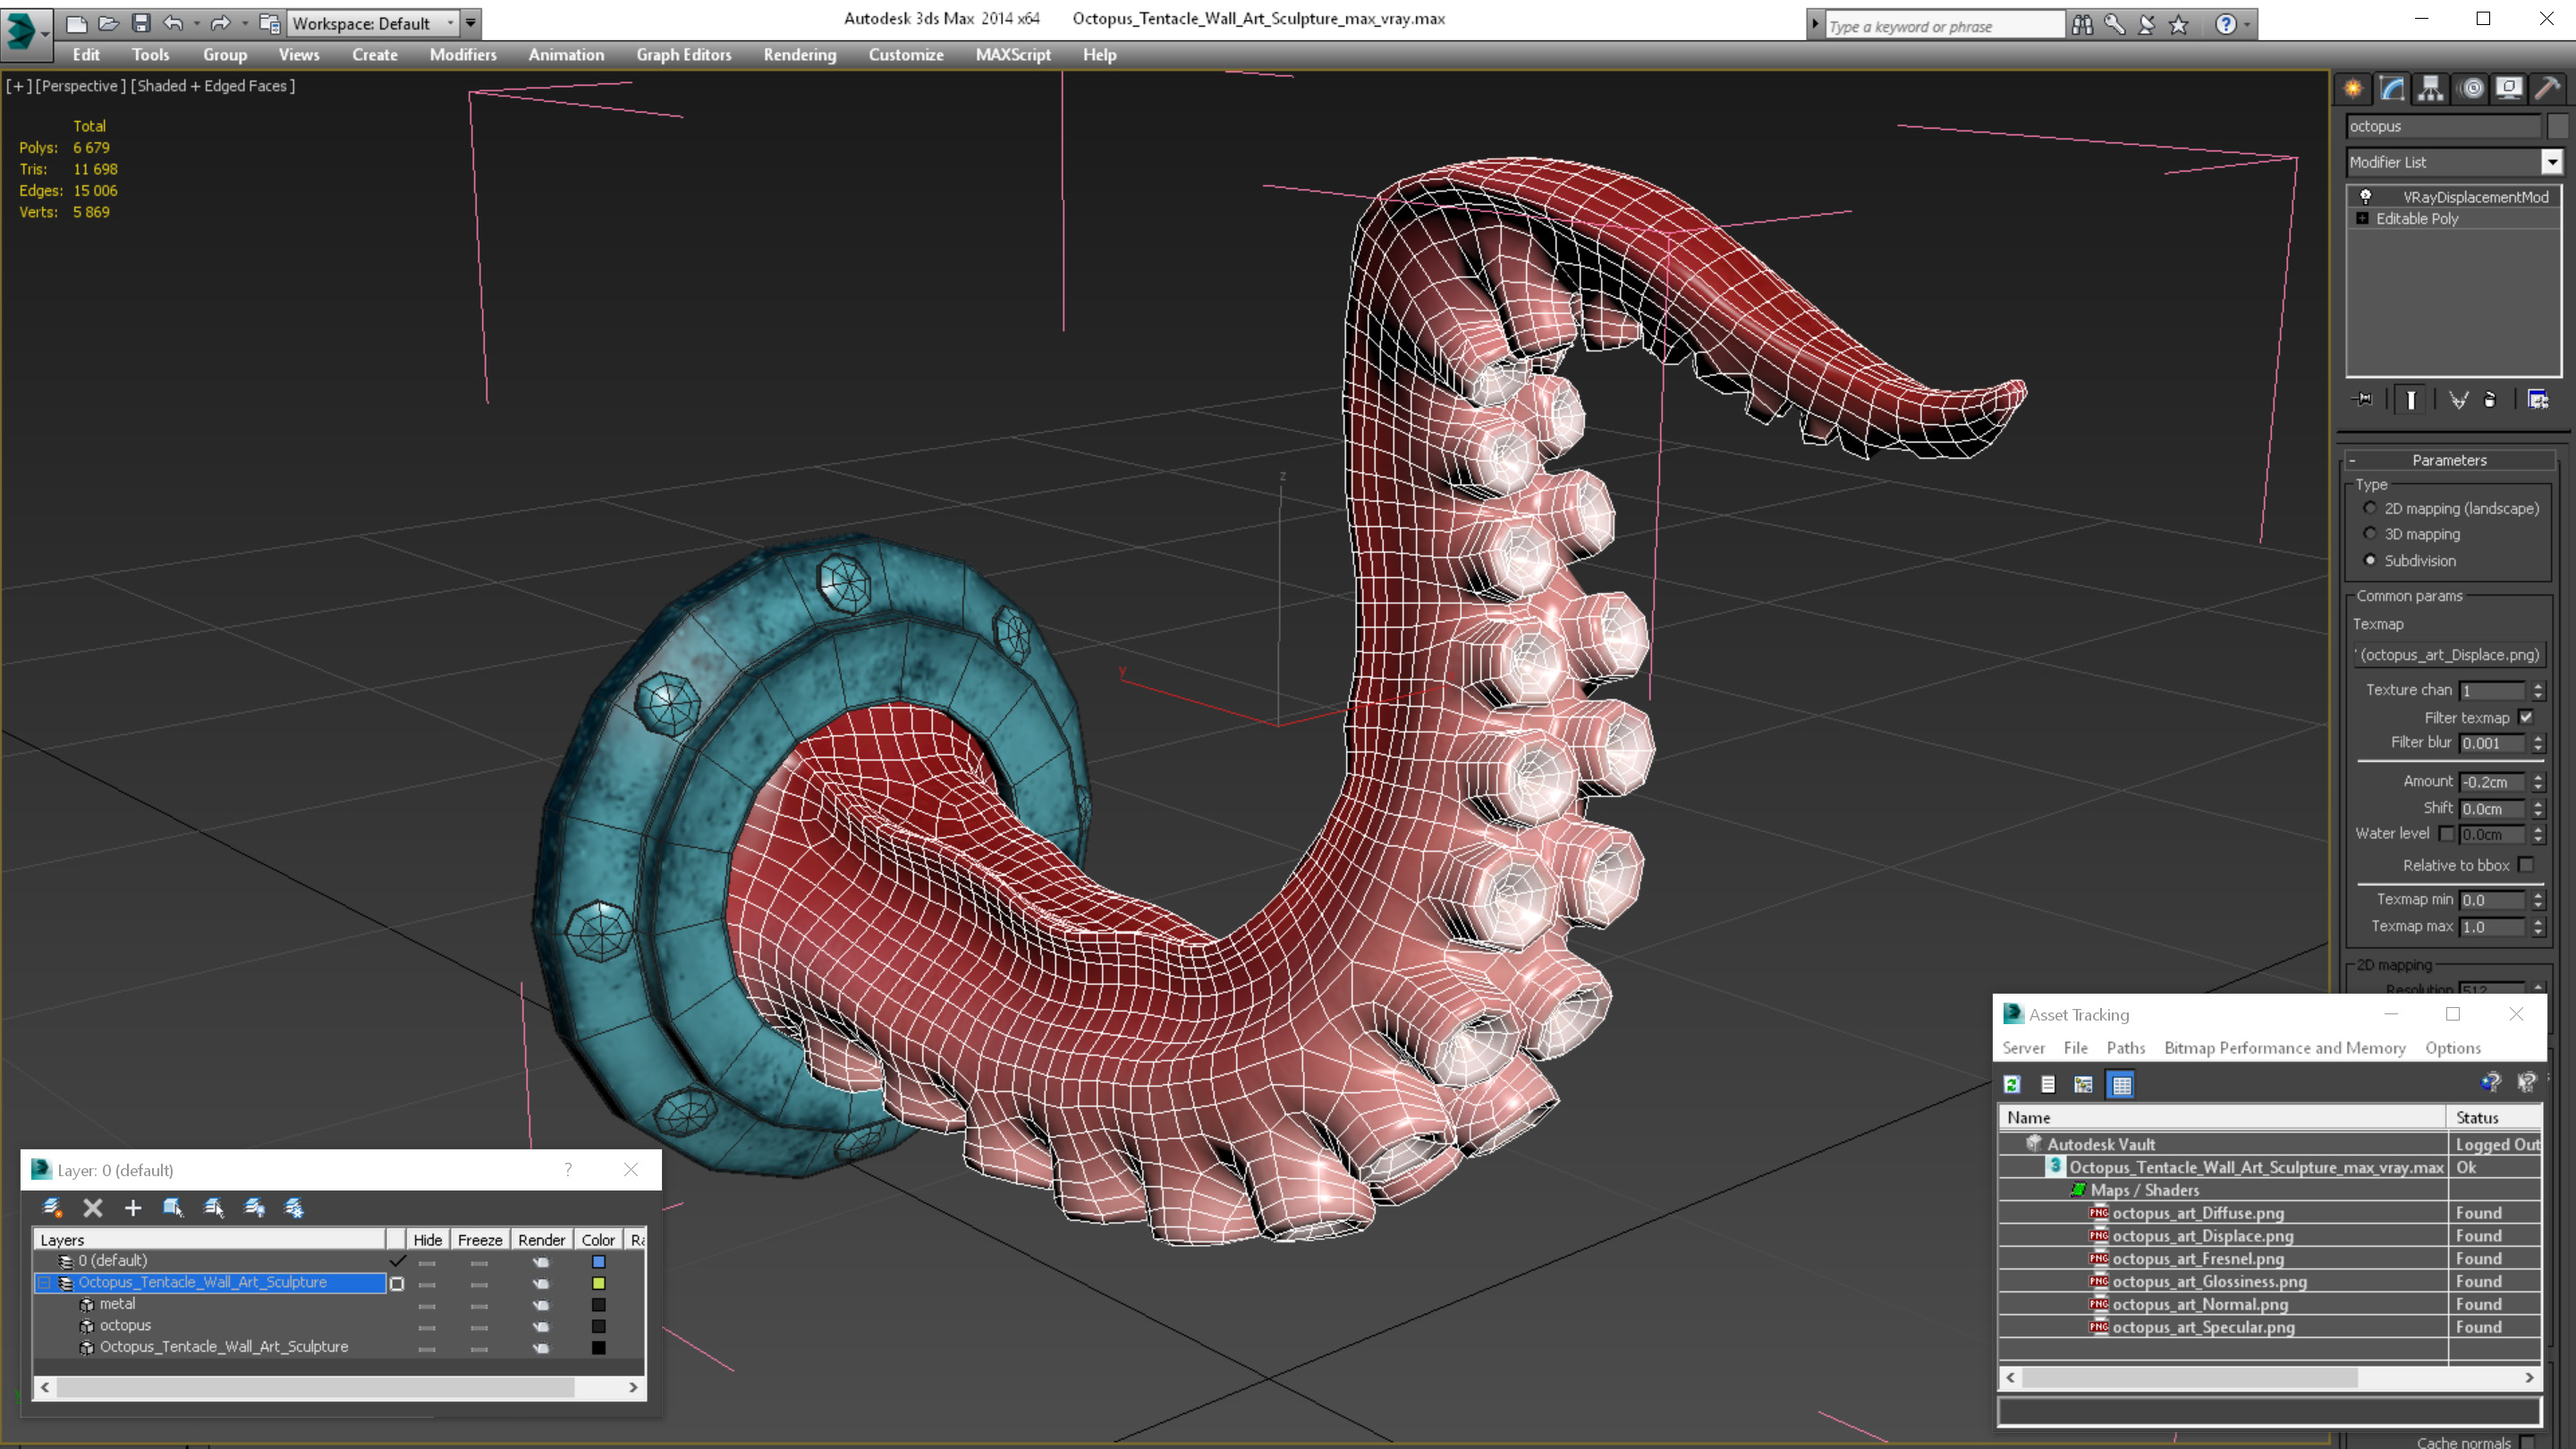Viewport: 2576px width, 1449px height.
Task: Open the Rendering menu
Action: pyautogui.click(x=799, y=55)
